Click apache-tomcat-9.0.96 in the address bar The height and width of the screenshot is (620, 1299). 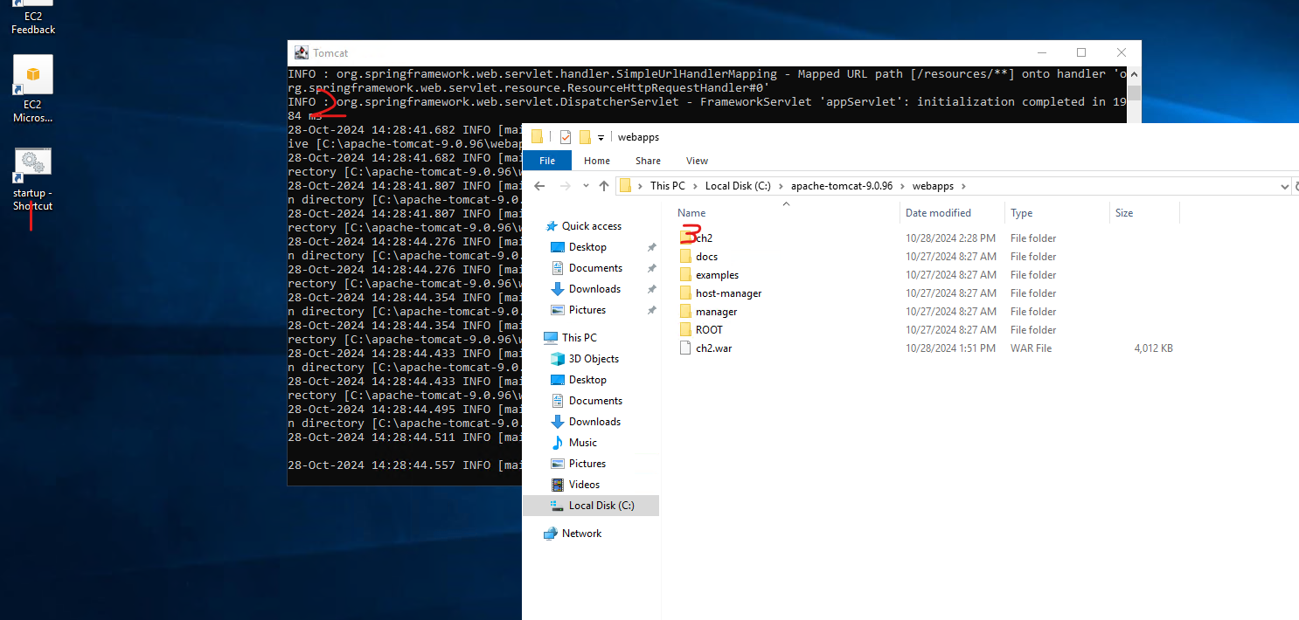(x=842, y=186)
